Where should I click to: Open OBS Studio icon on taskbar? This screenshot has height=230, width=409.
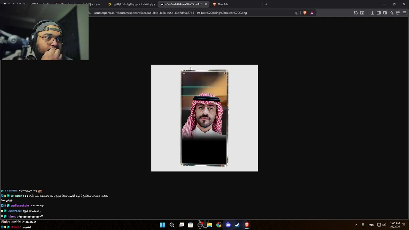(x=200, y=225)
